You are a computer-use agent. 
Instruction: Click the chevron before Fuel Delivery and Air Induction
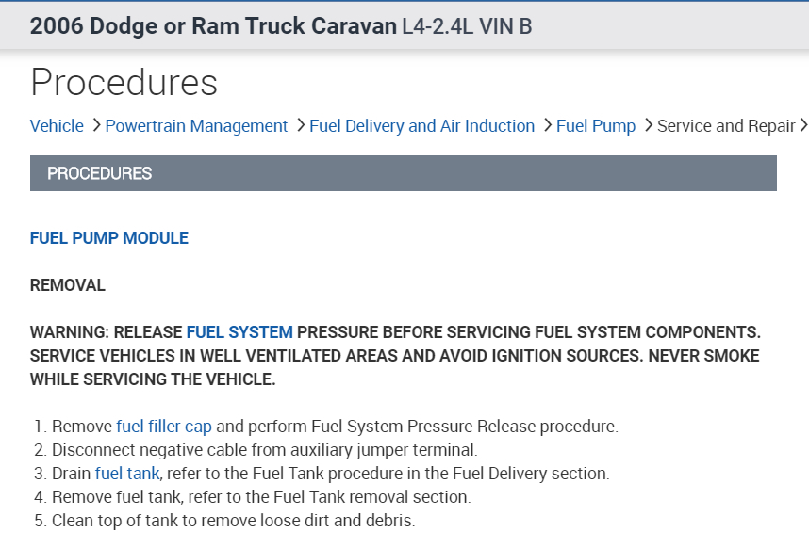(300, 125)
